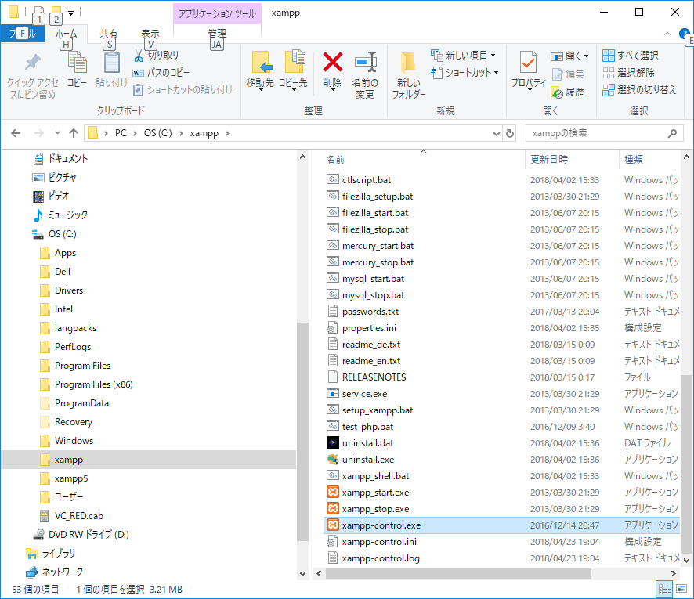
Task: Switch to the 管理 ribbon tab
Action: coord(217,34)
